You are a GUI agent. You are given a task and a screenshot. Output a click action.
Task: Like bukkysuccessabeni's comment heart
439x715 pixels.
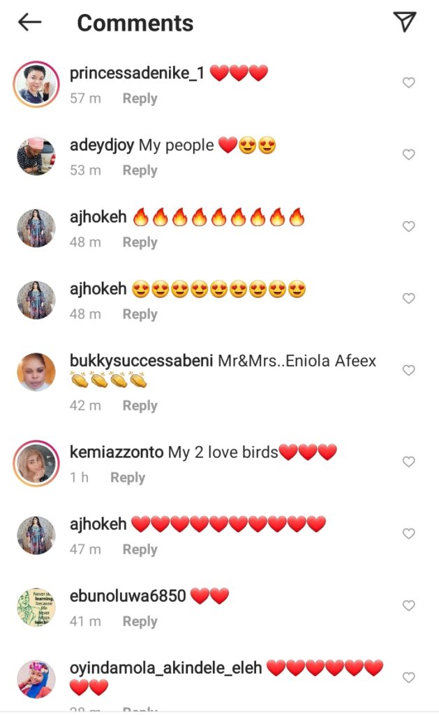click(408, 370)
